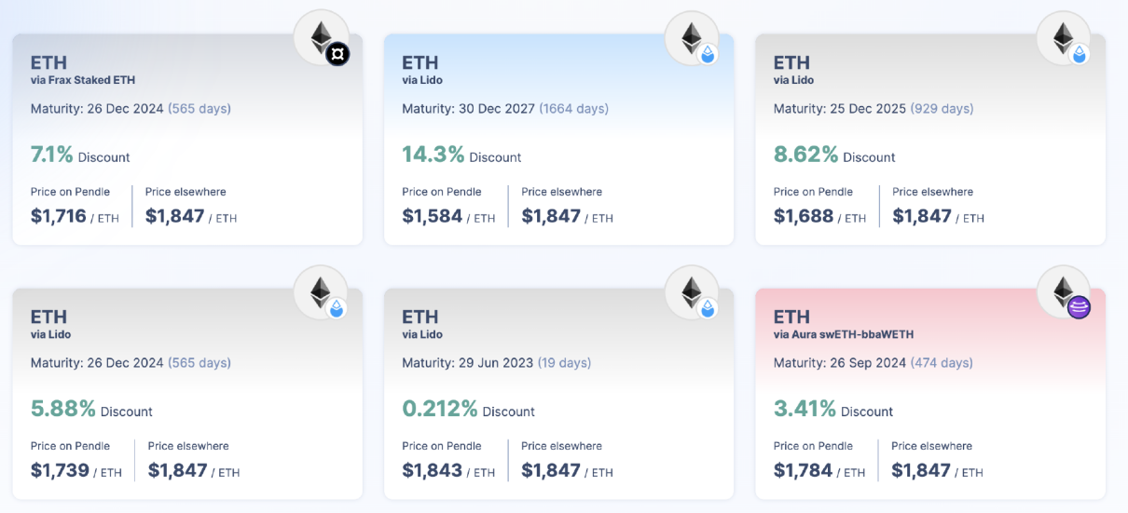Open the ETH via Frax Staked ETH card
Image resolution: width=1128 pixels, height=513 pixels.
click(186, 140)
